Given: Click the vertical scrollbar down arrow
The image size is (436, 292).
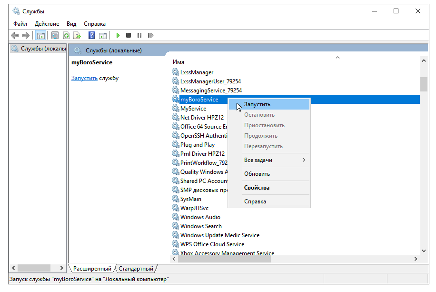Looking at the screenshot, I should [x=424, y=251].
